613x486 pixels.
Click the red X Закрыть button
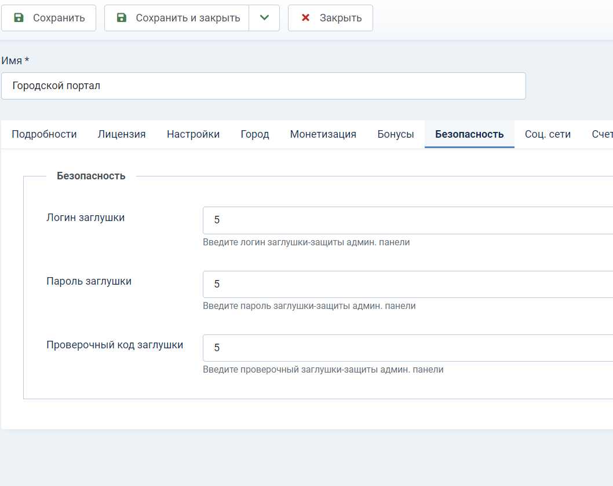330,18
